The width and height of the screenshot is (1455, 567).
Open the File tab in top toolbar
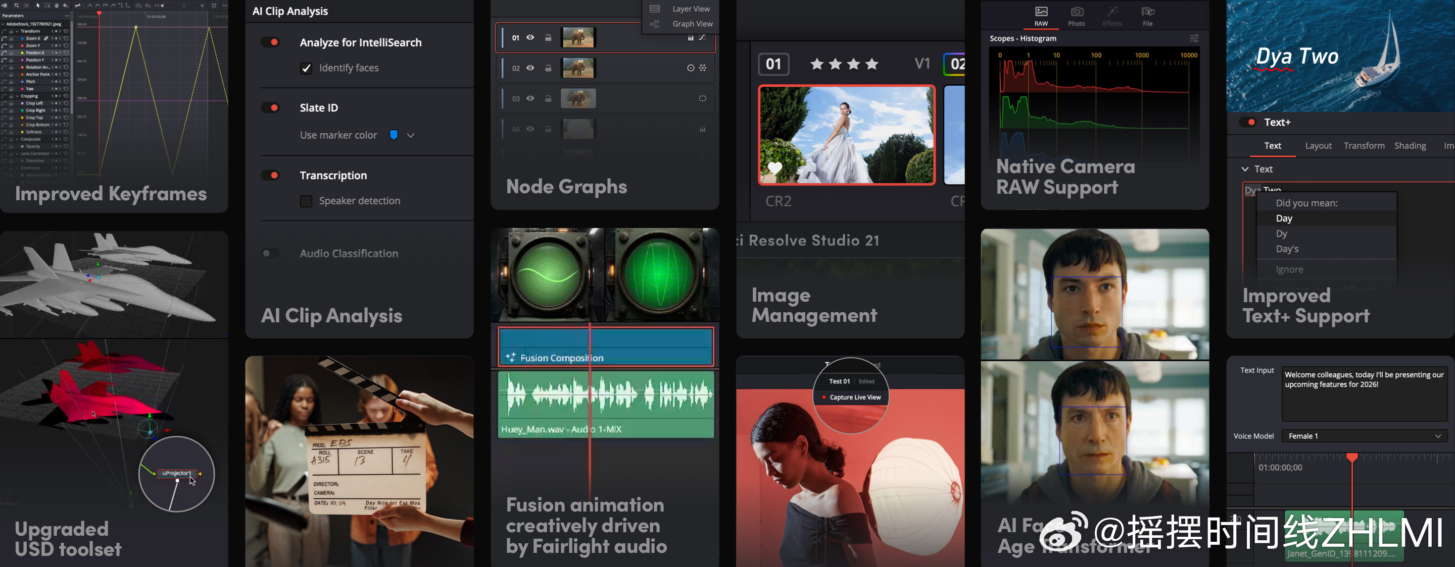(x=1148, y=16)
